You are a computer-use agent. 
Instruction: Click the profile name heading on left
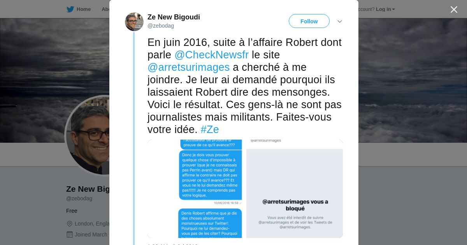pos(88,189)
